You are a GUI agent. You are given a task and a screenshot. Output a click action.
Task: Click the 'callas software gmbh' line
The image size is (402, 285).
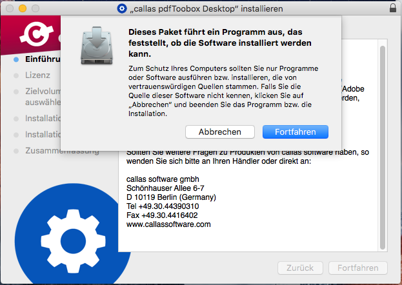click(163, 179)
